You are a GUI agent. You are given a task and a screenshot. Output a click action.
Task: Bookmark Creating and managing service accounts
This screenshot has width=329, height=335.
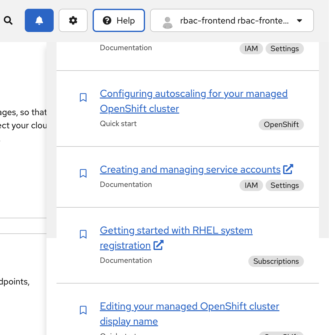(83, 173)
